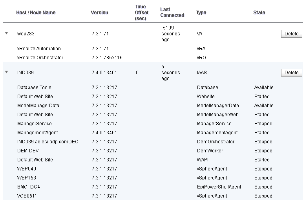The height and width of the screenshot is (214, 305).
Task: Click the vRA type cell
Action: [201, 48]
